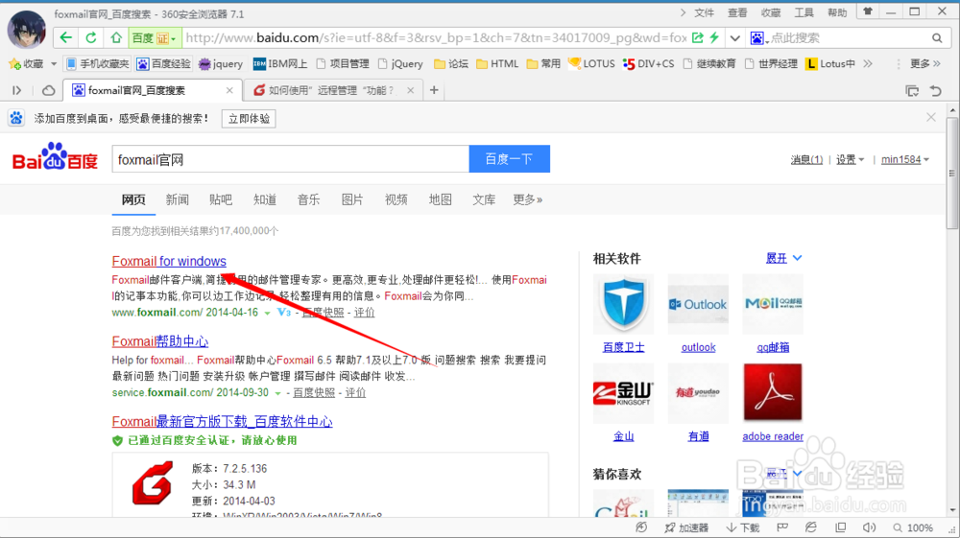960x538 pixels.
Task: Open the Foxmail for windows result link
Action: tap(169, 261)
